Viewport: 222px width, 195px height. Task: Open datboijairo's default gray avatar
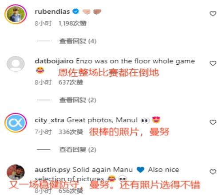coord(16,64)
